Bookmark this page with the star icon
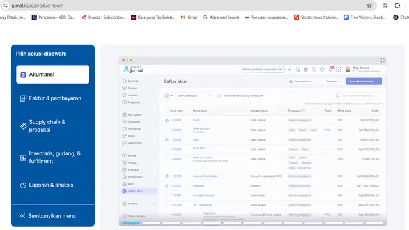 pos(369,6)
